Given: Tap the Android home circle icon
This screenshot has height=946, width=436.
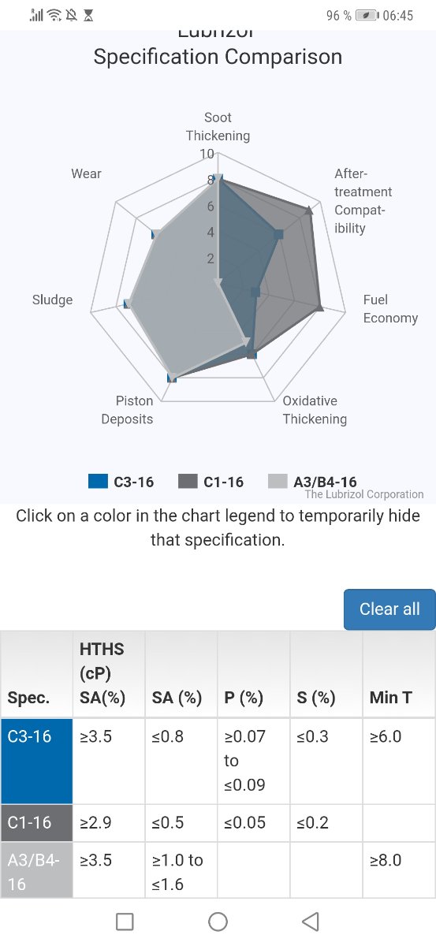Looking at the screenshot, I should click(218, 921).
